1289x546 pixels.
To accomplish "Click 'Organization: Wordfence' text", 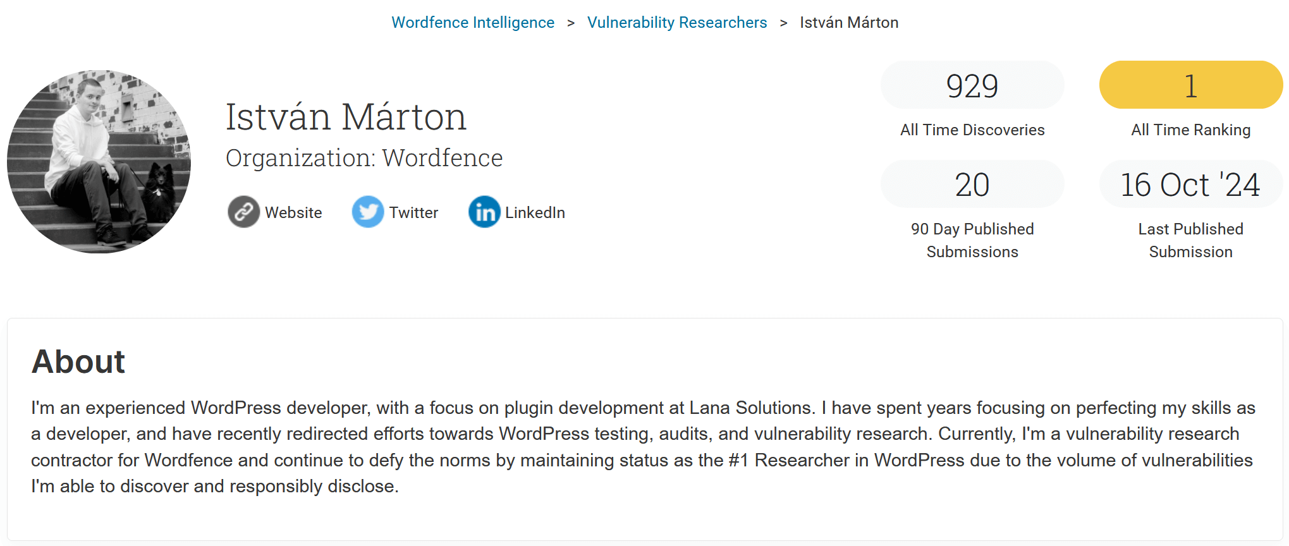I will coord(363,158).
